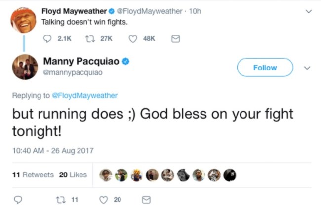Open Mayweather tweet's more options chevron

coord(309,11)
